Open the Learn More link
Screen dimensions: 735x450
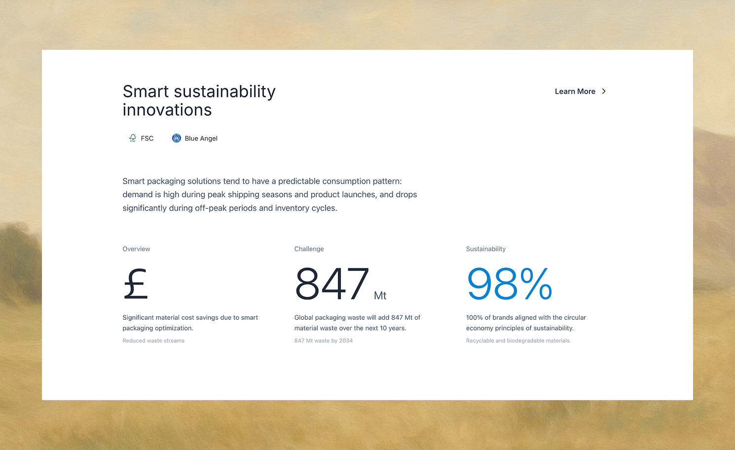coord(575,91)
